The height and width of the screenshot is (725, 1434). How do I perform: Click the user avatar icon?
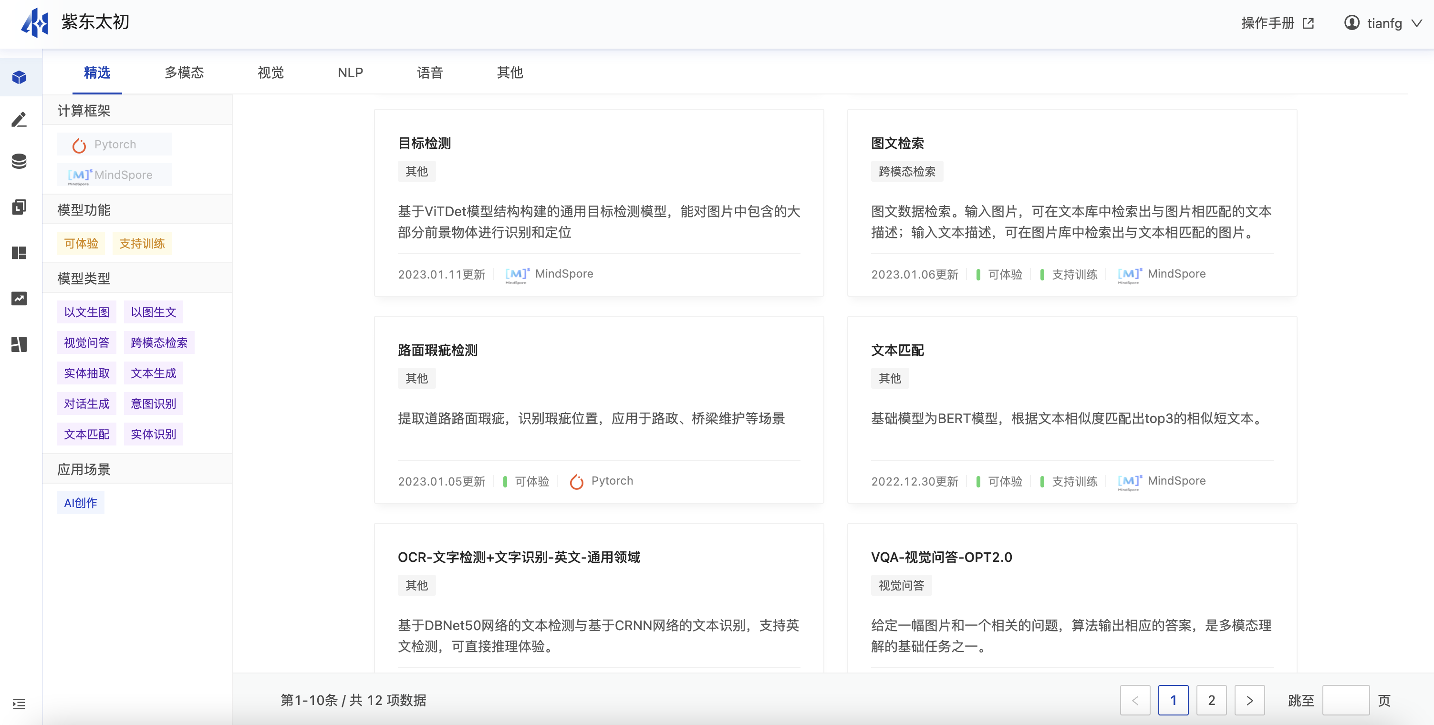coord(1351,23)
